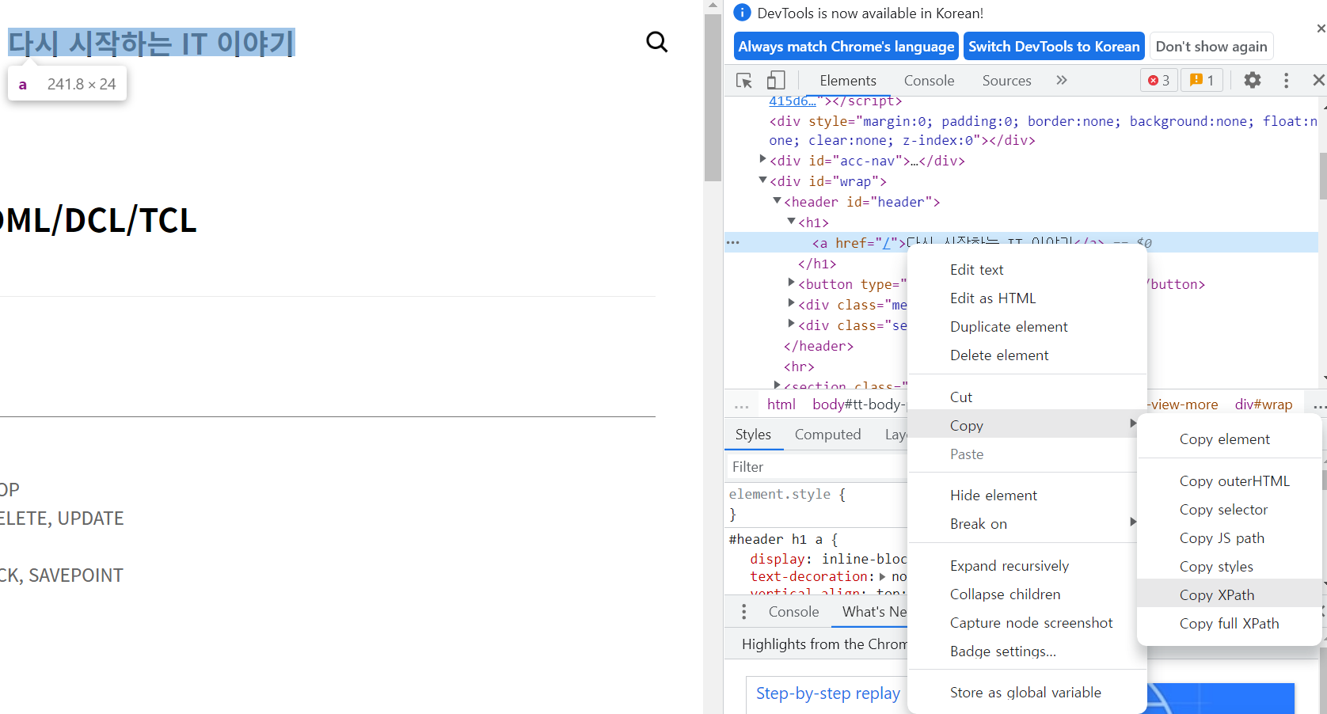
Task: Expand the text-decoration property triangle
Action: coord(883,577)
